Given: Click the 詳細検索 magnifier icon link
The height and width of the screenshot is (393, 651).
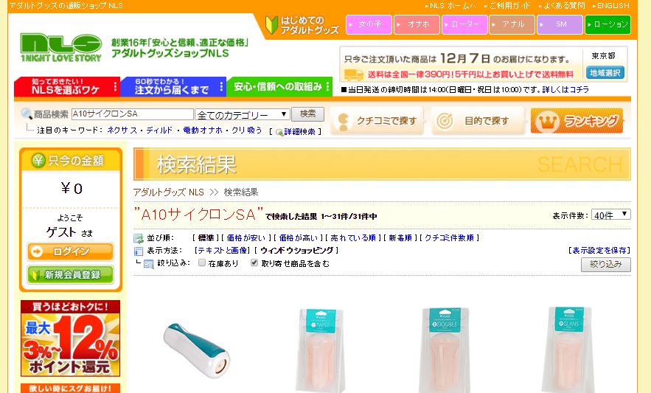Looking at the screenshot, I should (279, 132).
